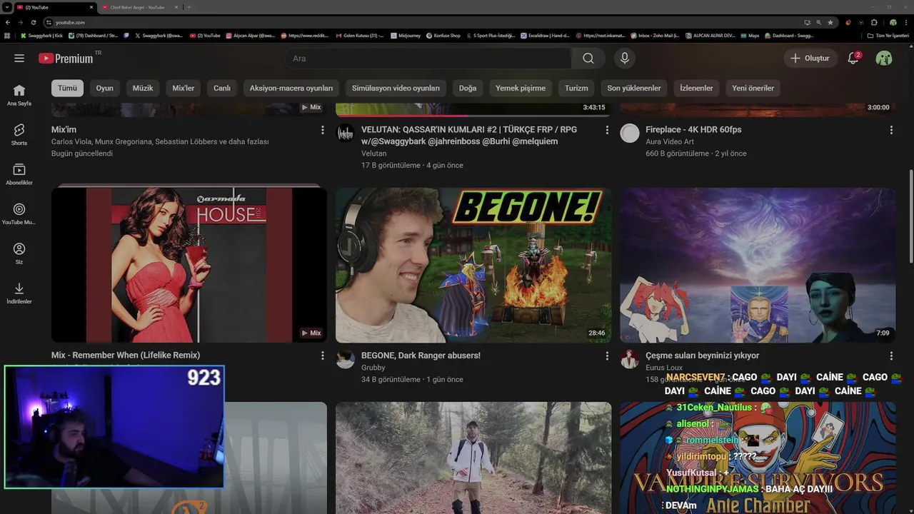This screenshot has height=514, width=914.
Task: Open the YouTube hamburger guide menu
Action: point(19,59)
